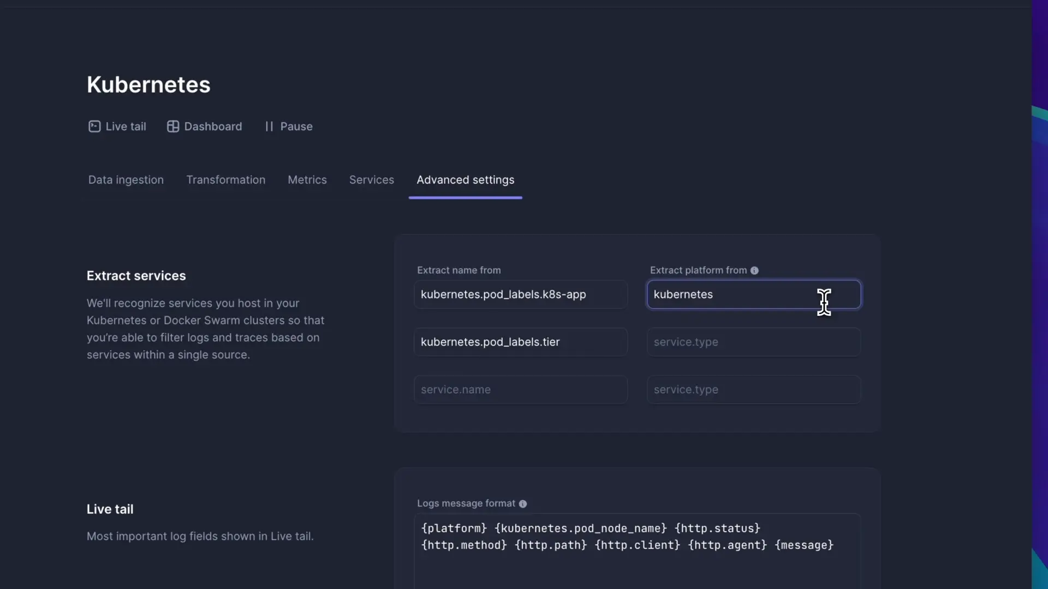Click the kubernetes.pod_labels.k8s-app name field
The width and height of the screenshot is (1048, 589).
[x=521, y=294]
